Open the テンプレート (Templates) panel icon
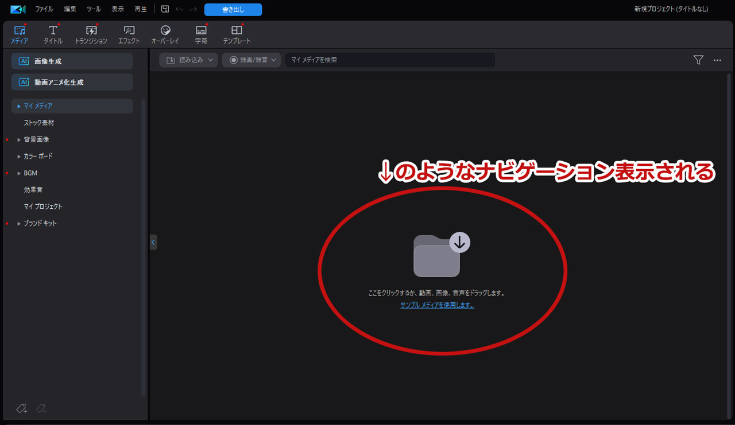 (x=236, y=33)
